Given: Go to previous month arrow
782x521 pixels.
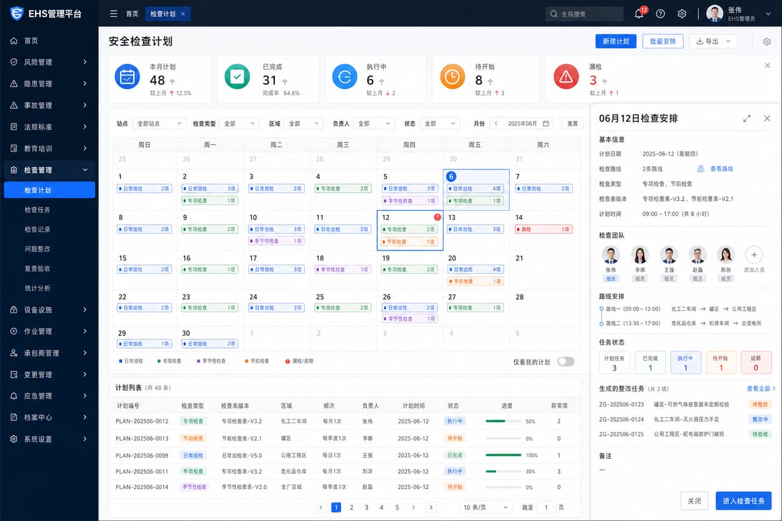Looking at the screenshot, I should point(496,123).
